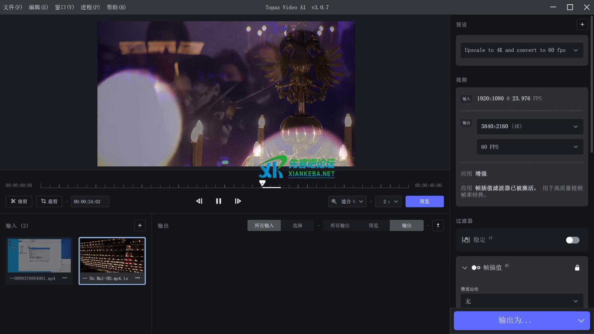
Task: Click the output sort order arrows icon
Action: pyautogui.click(x=438, y=226)
